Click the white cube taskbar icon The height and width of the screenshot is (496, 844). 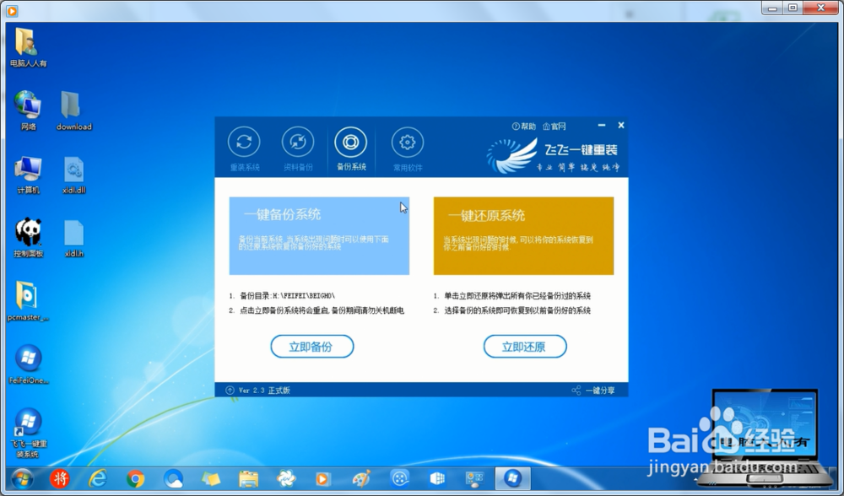coord(437,478)
